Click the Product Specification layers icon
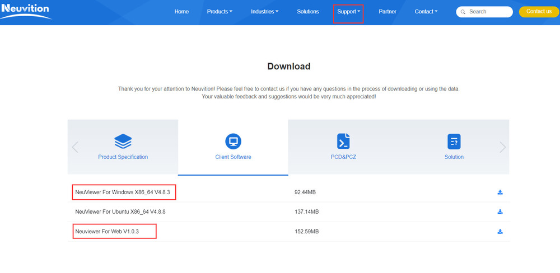The width and height of the screenshot is (560, 273). [123, 142]
